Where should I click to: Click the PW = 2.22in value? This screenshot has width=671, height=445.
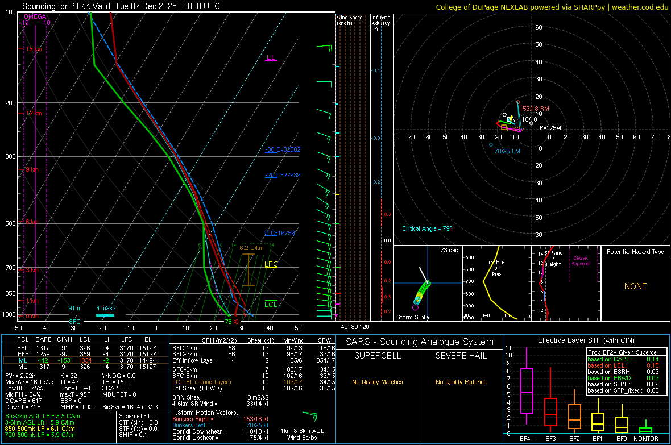point(21,376)
